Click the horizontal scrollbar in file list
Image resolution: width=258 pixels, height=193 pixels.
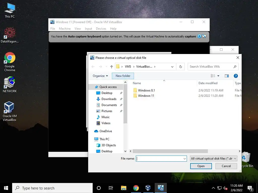[x=170, y=151]
